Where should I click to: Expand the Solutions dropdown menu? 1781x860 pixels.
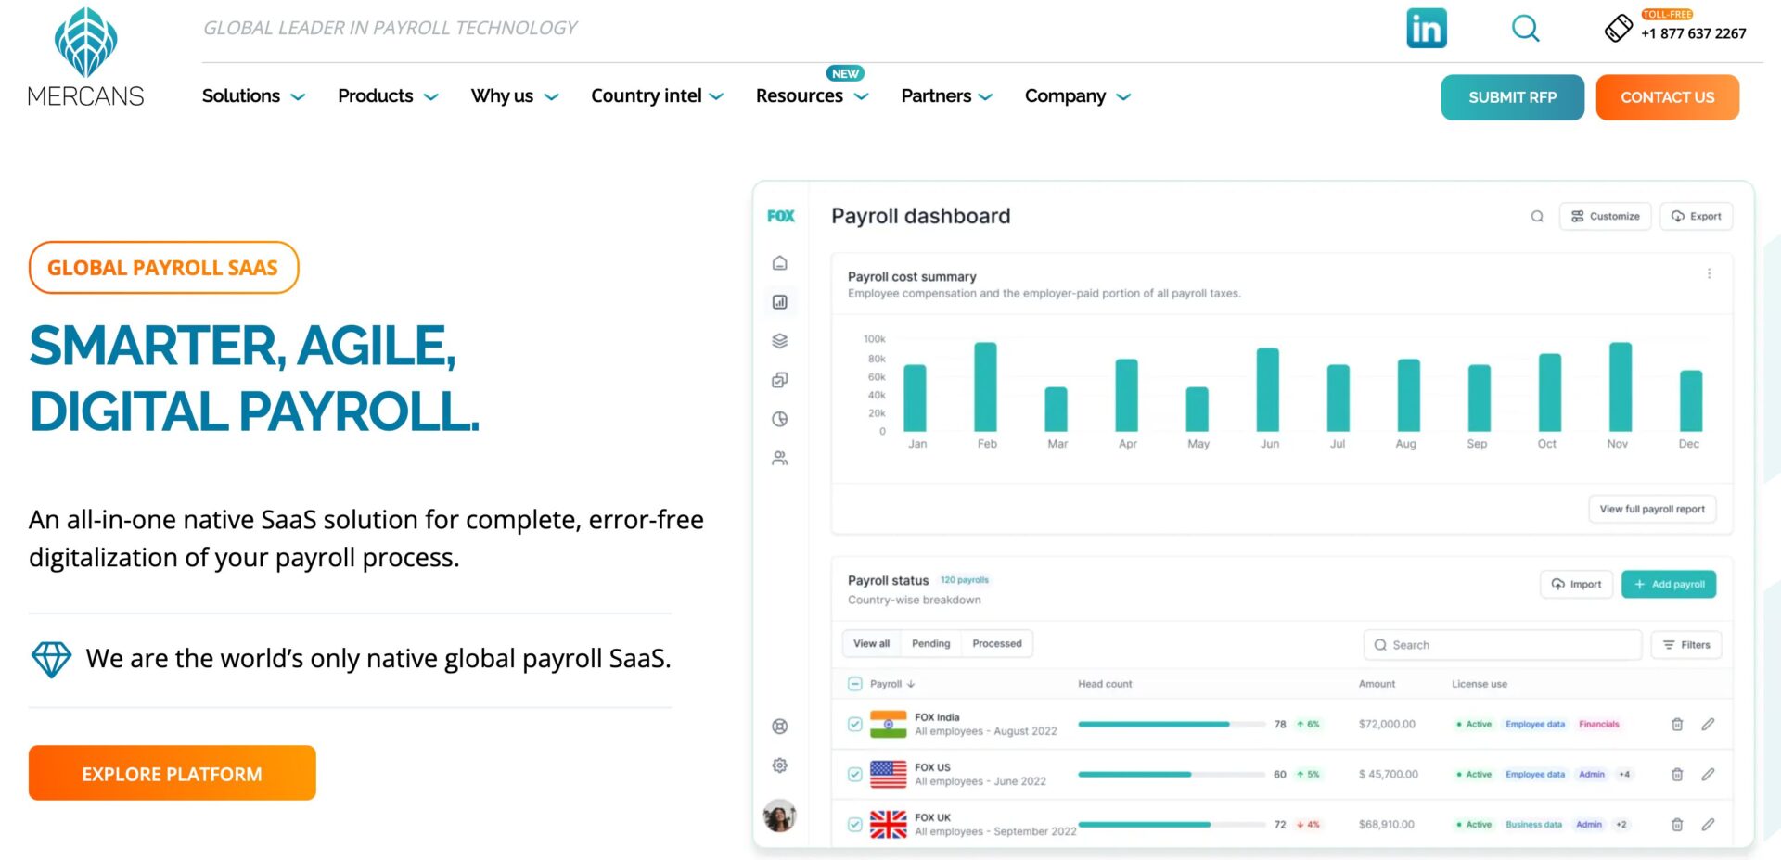[253, 96]
